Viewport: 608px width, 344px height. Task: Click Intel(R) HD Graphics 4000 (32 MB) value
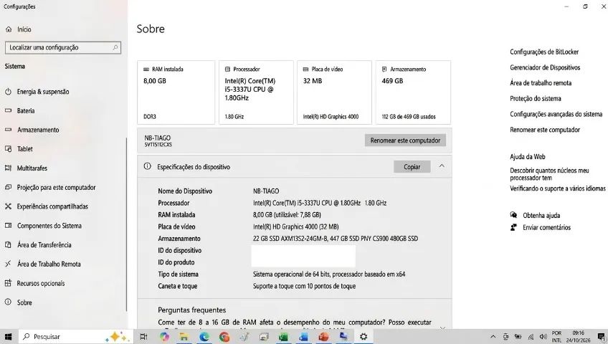coord(296,226)
